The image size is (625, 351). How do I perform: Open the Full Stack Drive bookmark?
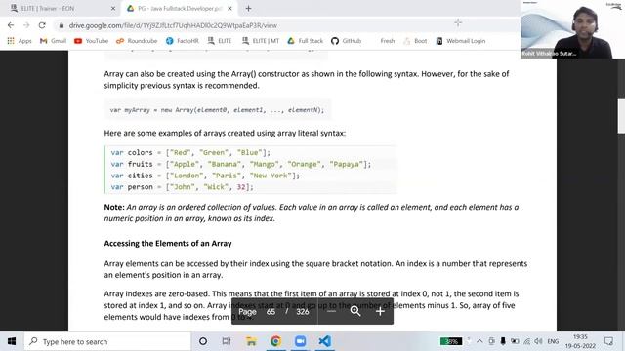click(x=306, y=41)
